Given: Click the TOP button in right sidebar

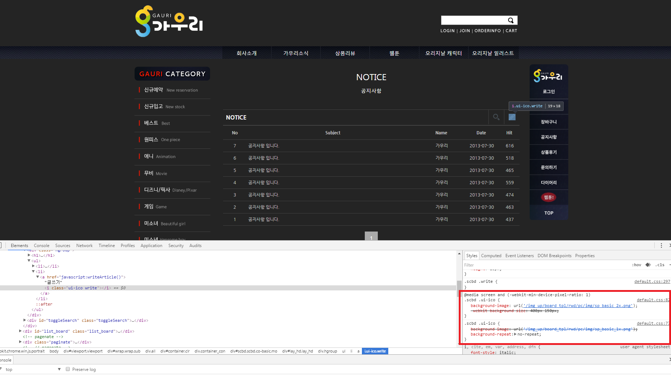Looking at the screenshot, I should tap(549, 213).
